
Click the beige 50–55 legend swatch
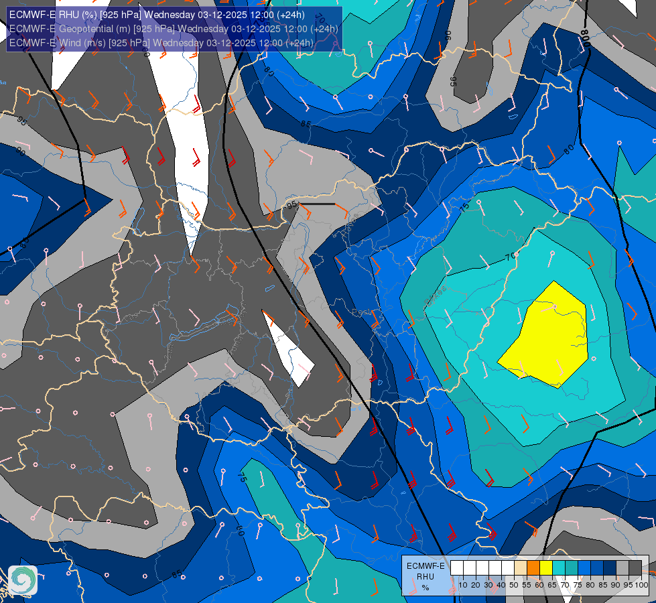(521, 568)
